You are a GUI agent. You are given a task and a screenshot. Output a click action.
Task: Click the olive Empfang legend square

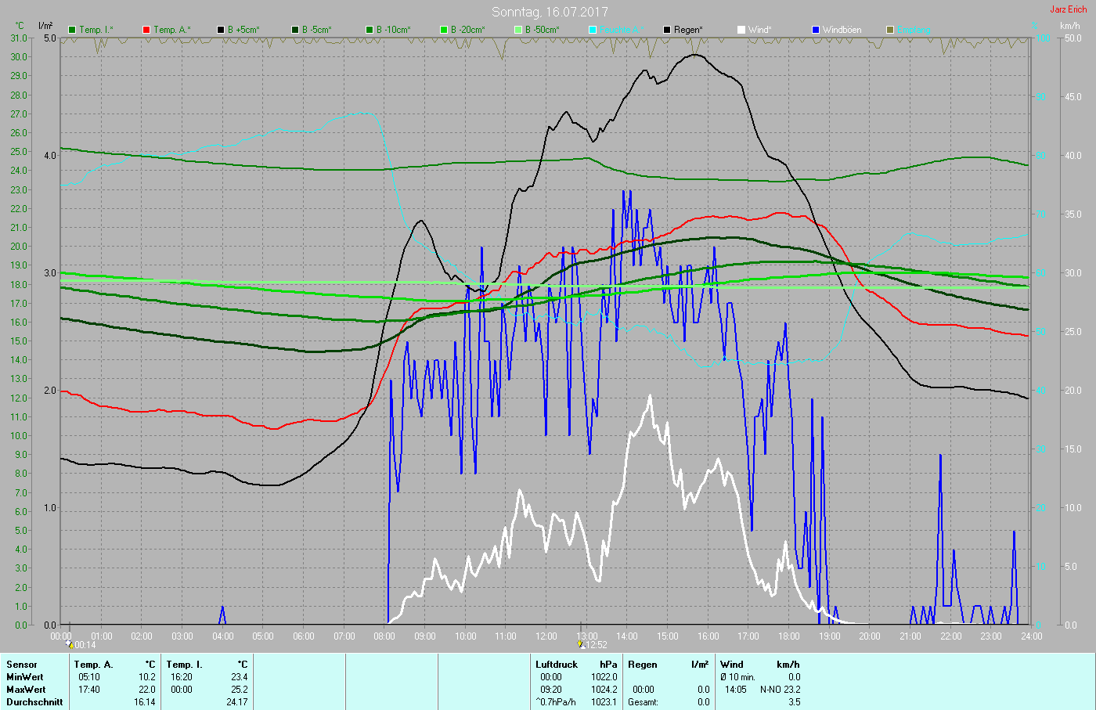(x=890, y=30)
